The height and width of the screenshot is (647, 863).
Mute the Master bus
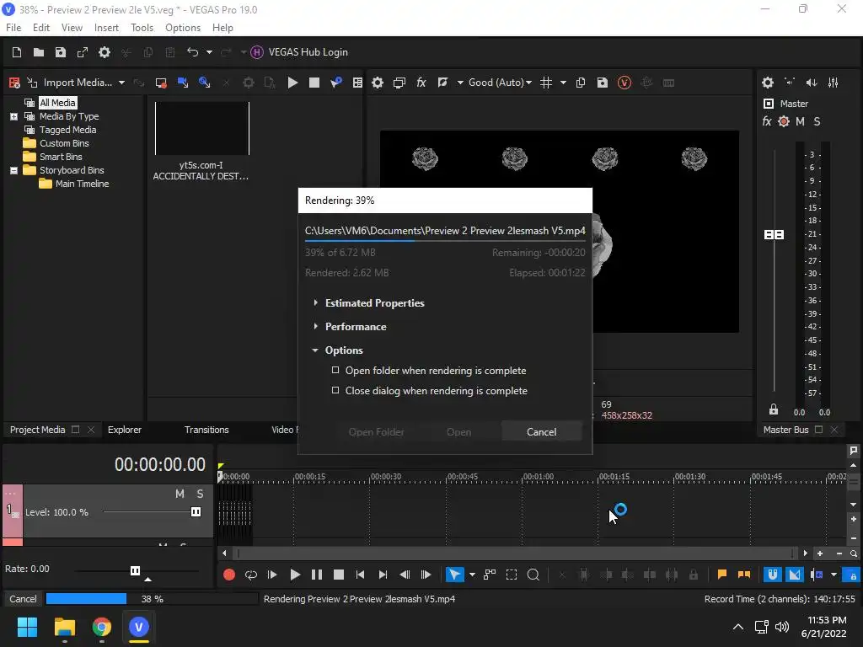click(801, 121)
